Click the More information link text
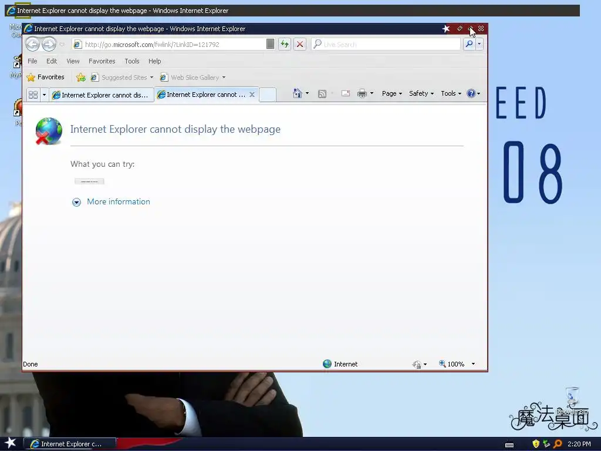The height and width of the screenshot is (451, 601). point(119,202)
